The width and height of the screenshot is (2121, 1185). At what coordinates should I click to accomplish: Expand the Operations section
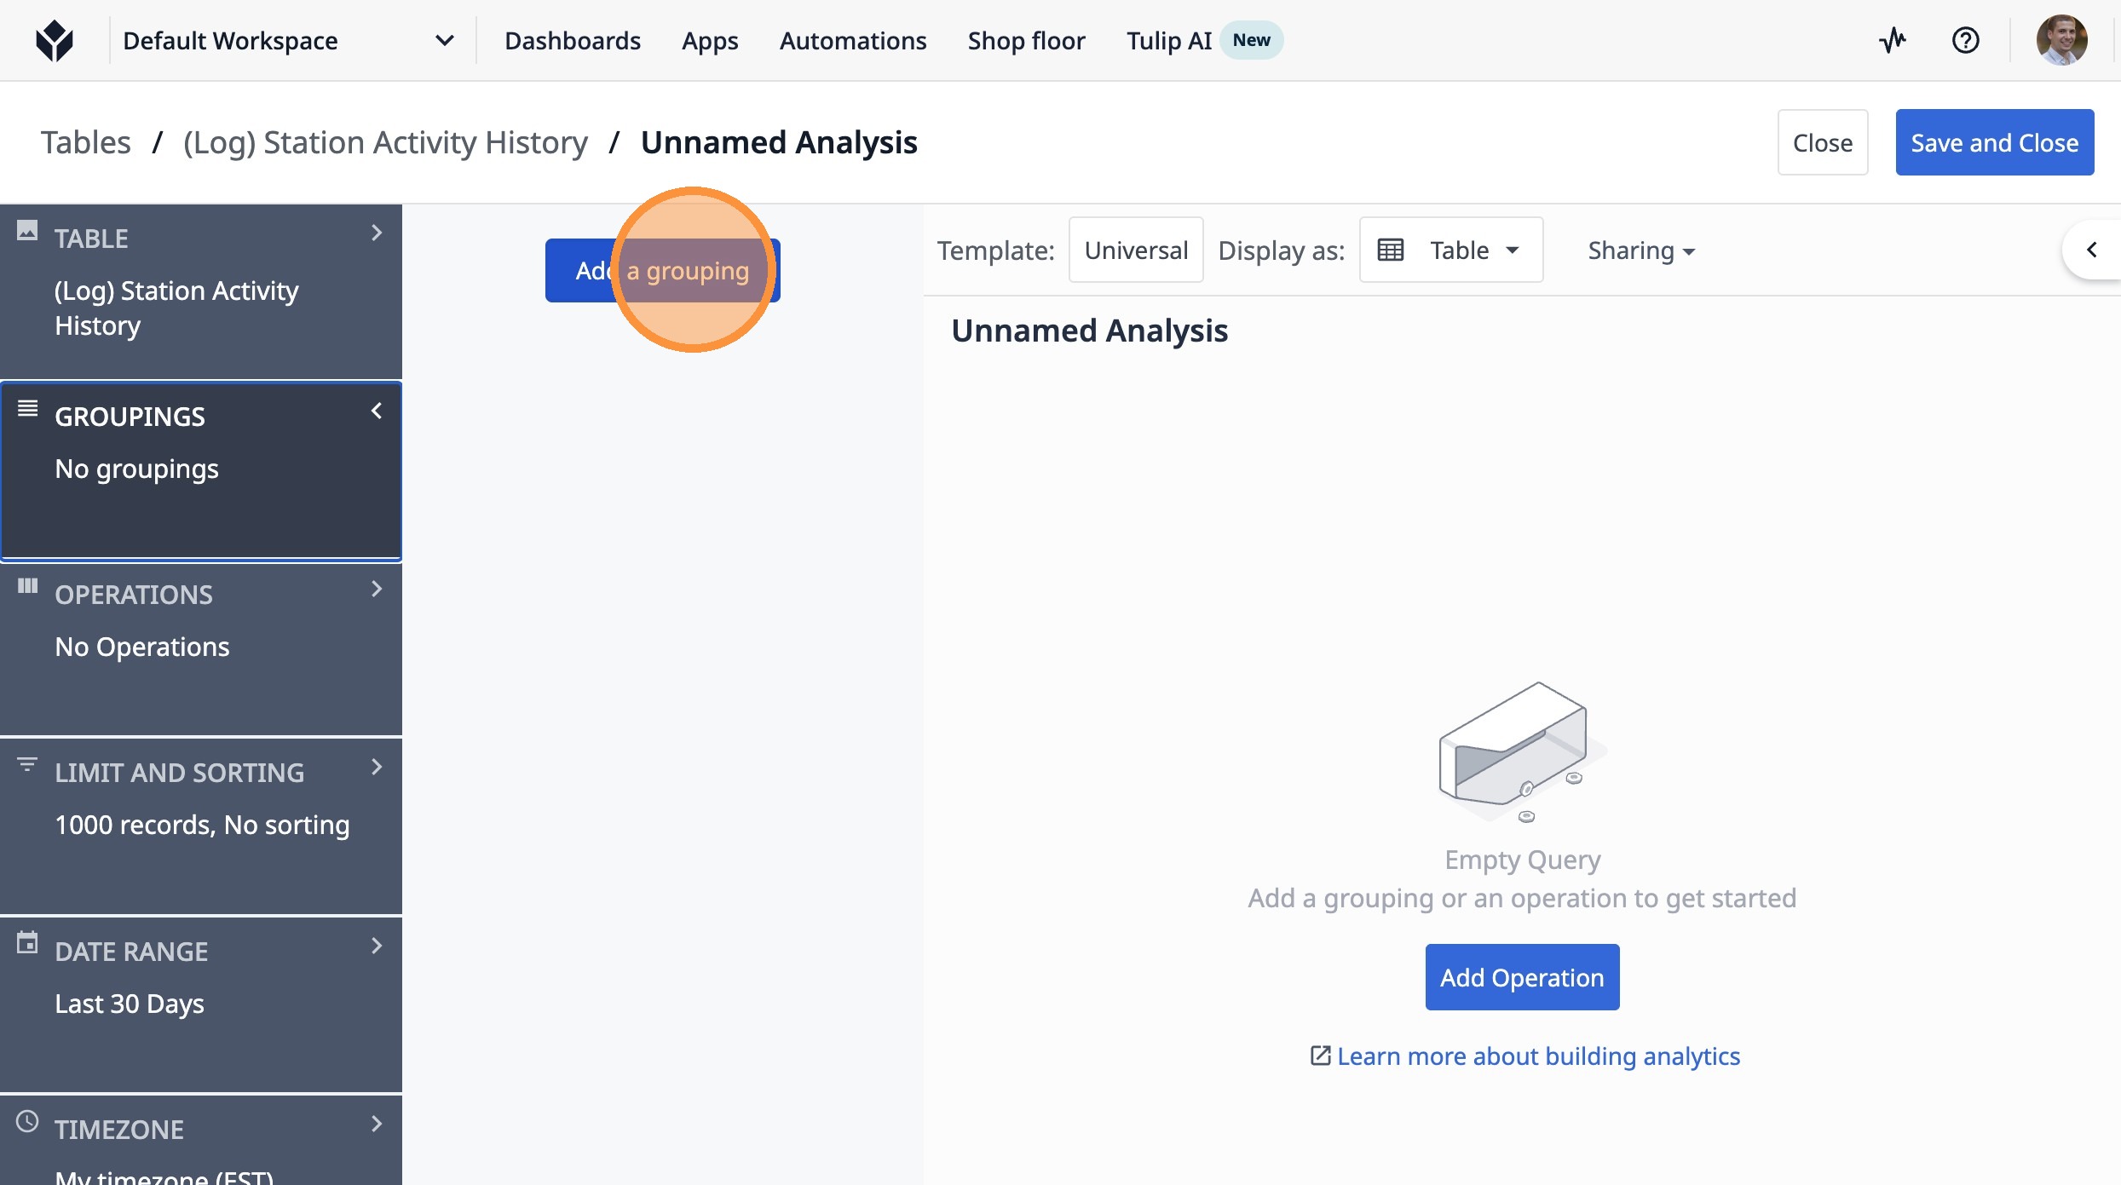pyautogui.click(x=377, y=590)
